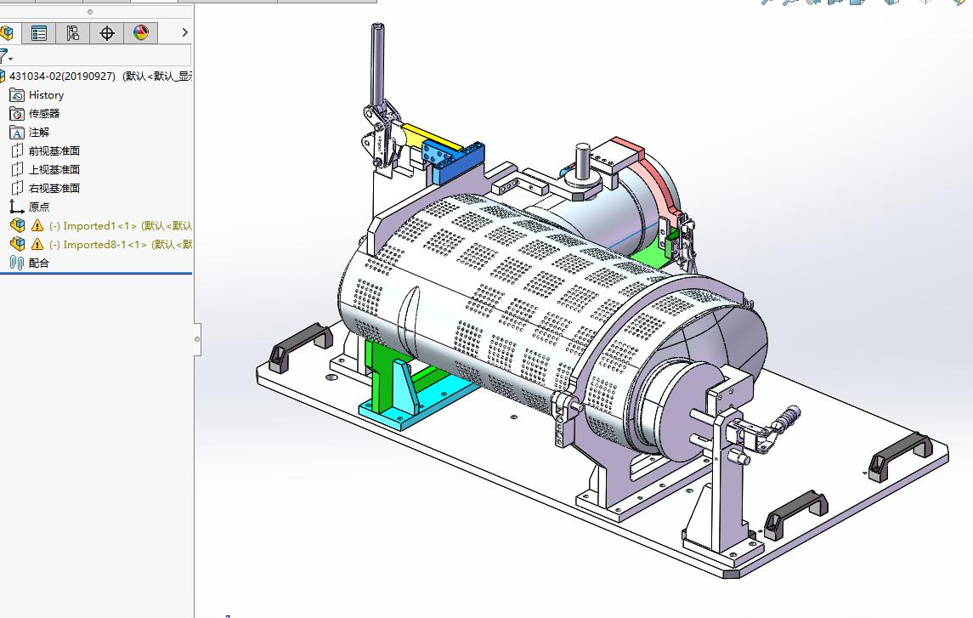Open the FeatureManager design tree tab

8,33
